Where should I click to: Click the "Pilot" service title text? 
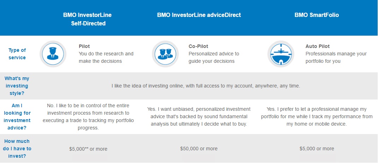pyautogui.click(x=84, y=46)
